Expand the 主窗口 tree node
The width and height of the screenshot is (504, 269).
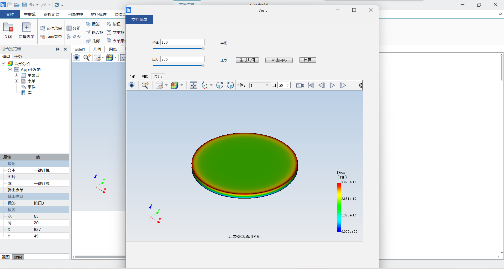(x=17, y=75)
